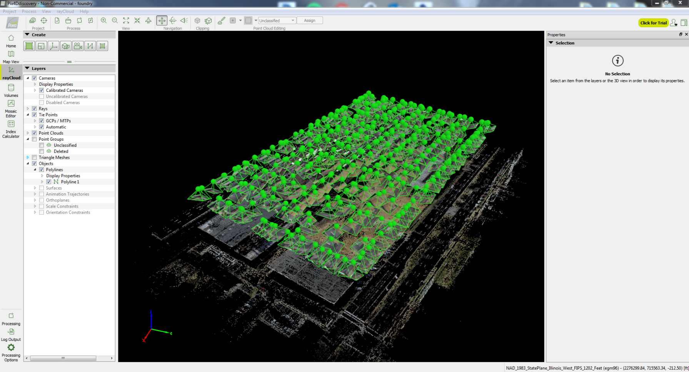
Task: Create new Video Animation camera icon
Action: tap(78, 46)
